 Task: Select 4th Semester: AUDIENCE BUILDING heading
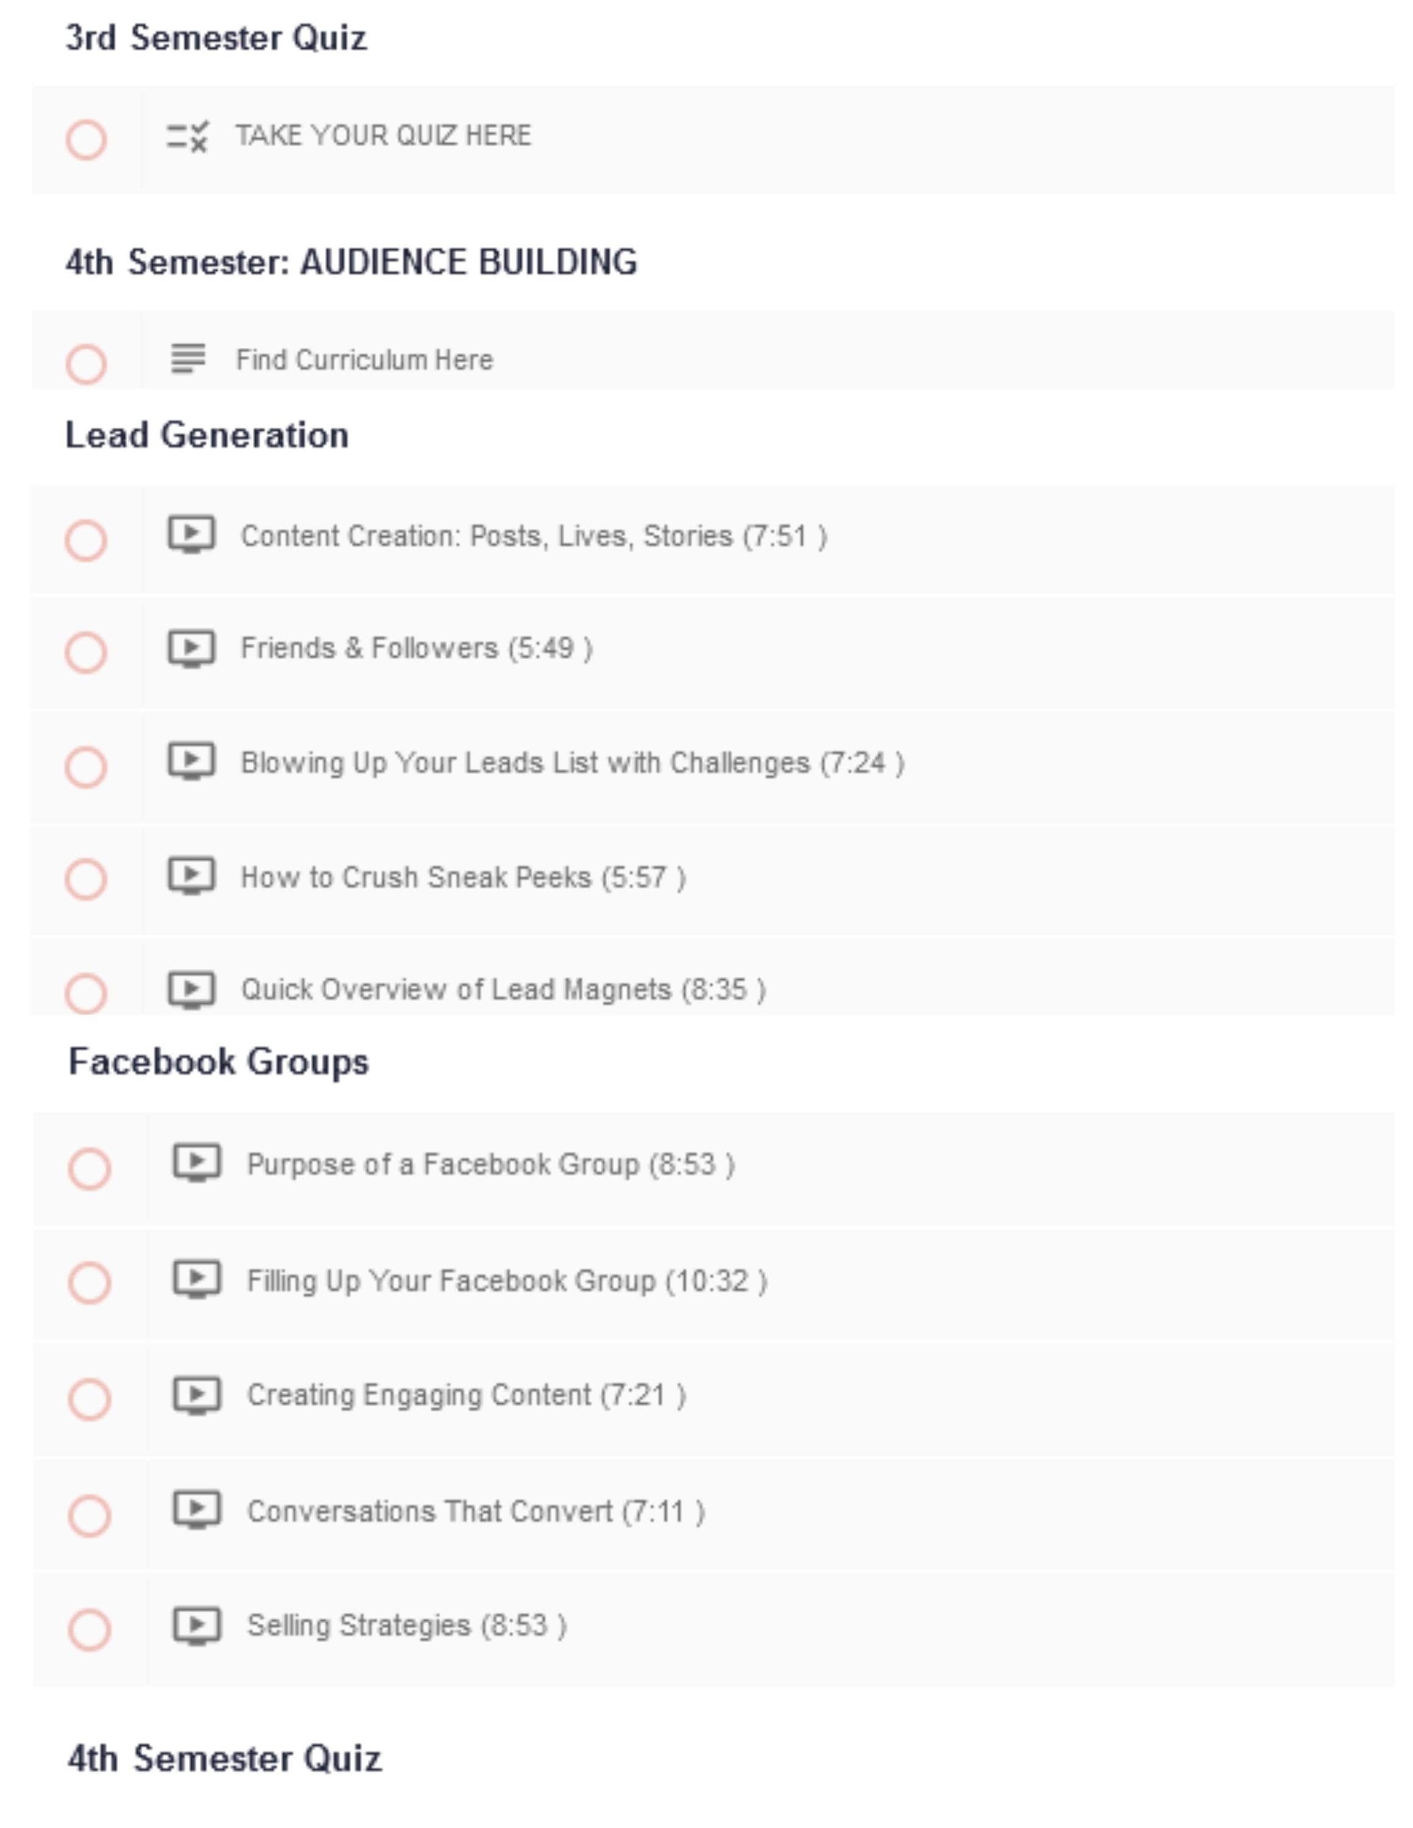(x=352, y=262)
